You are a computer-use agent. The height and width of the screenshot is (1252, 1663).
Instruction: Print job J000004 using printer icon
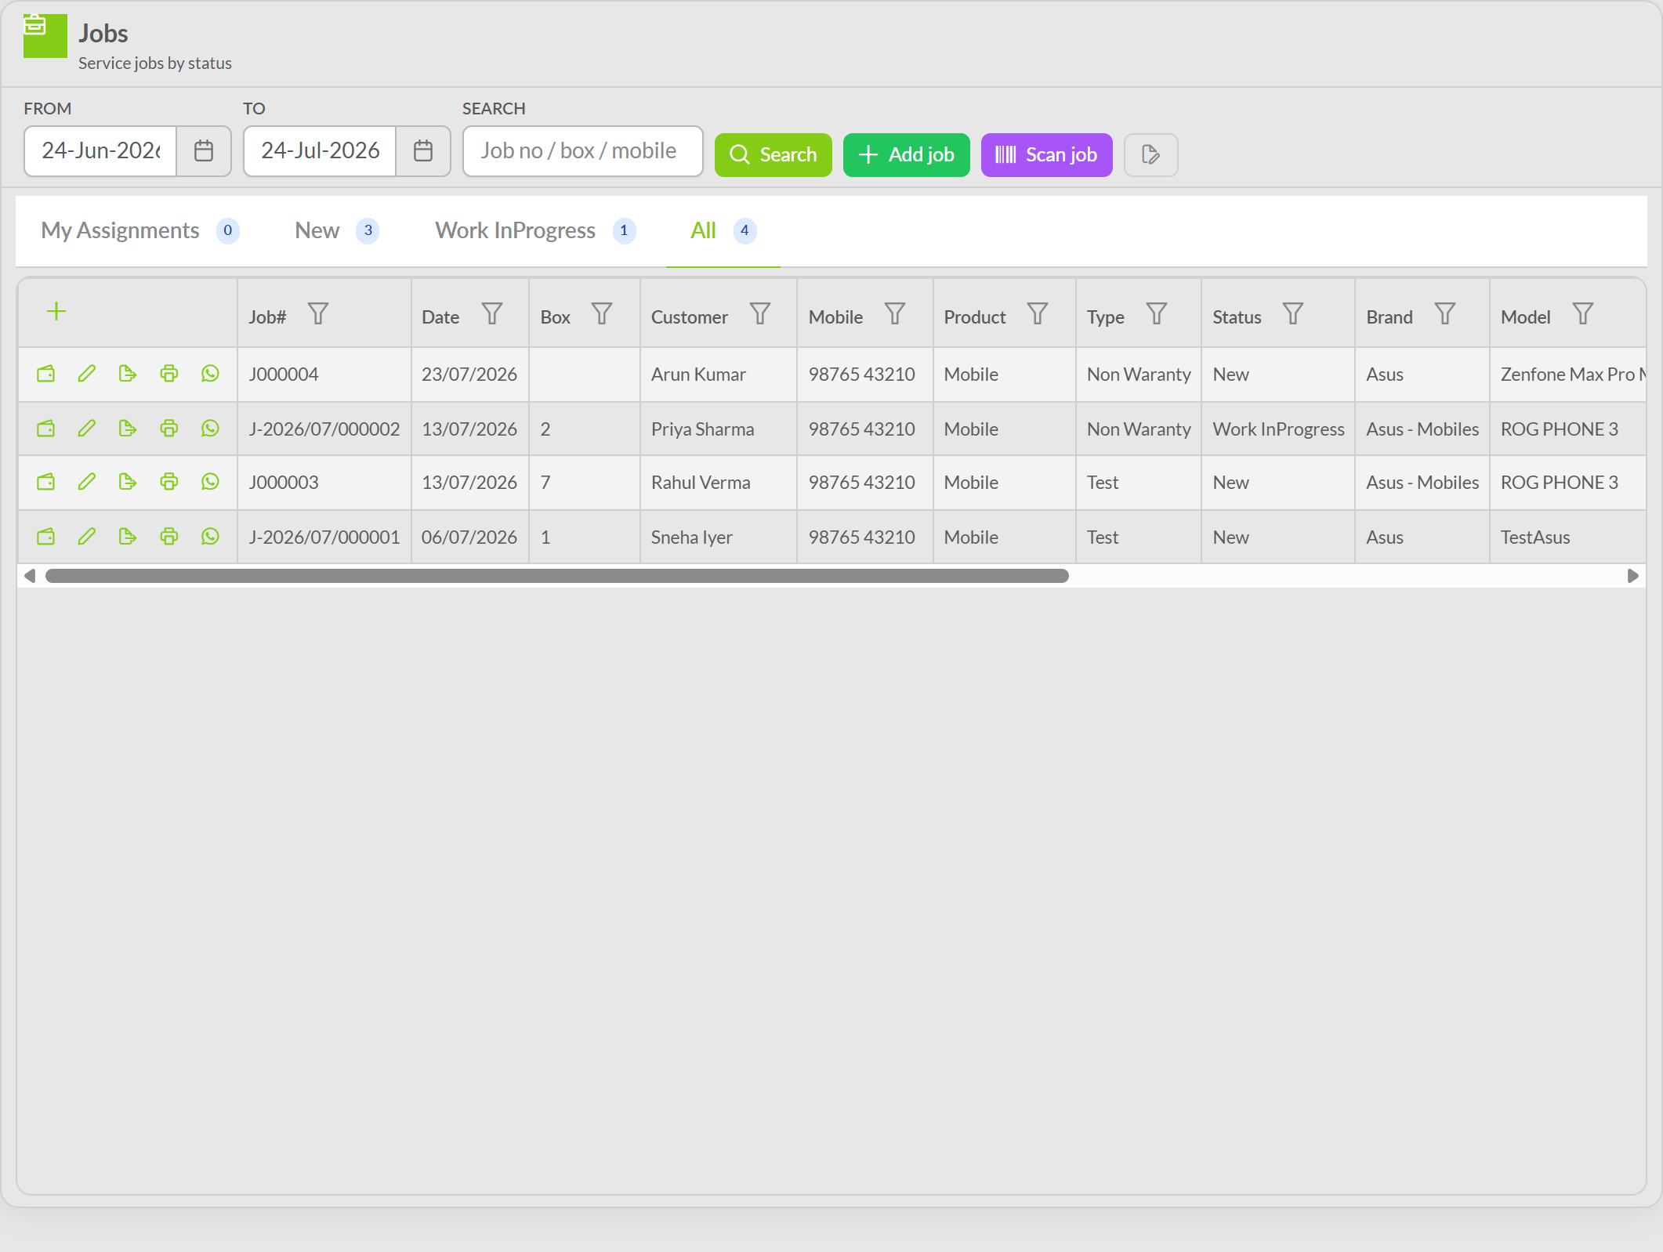tap(169, 374)
